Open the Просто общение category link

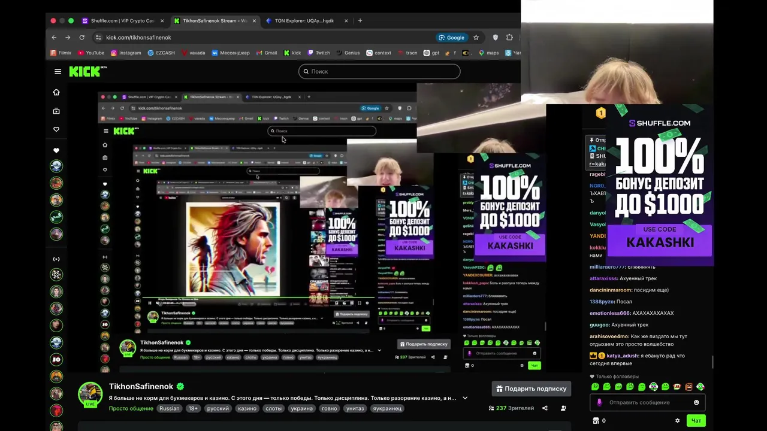131,408
